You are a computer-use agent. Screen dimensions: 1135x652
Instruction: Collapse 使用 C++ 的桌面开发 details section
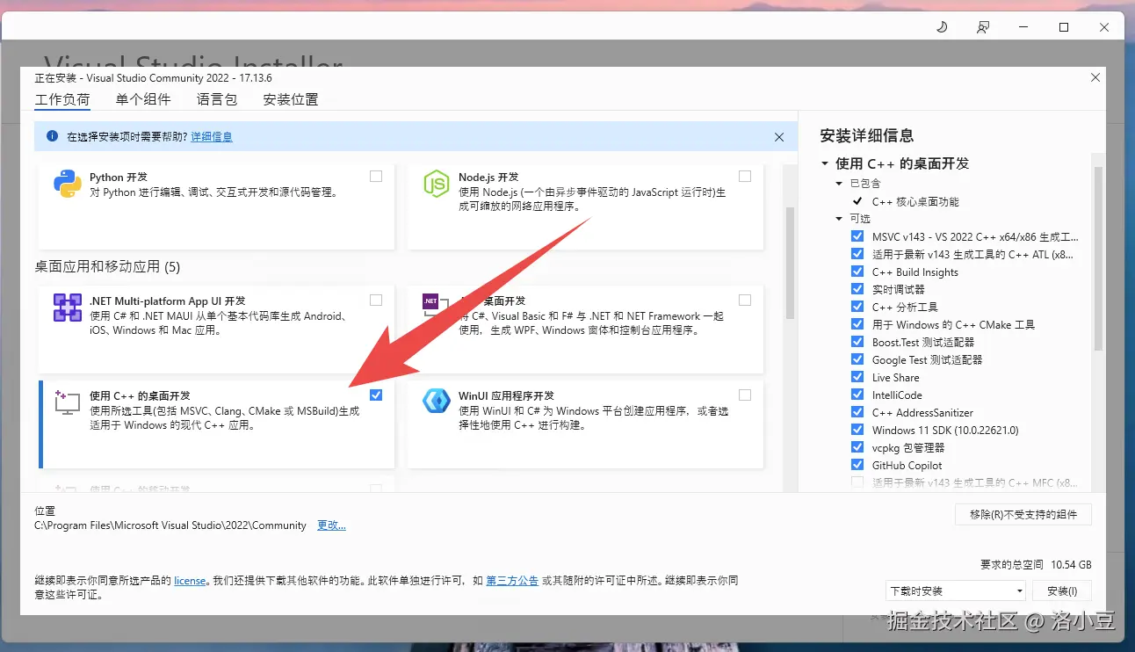[x=825, y=163]
